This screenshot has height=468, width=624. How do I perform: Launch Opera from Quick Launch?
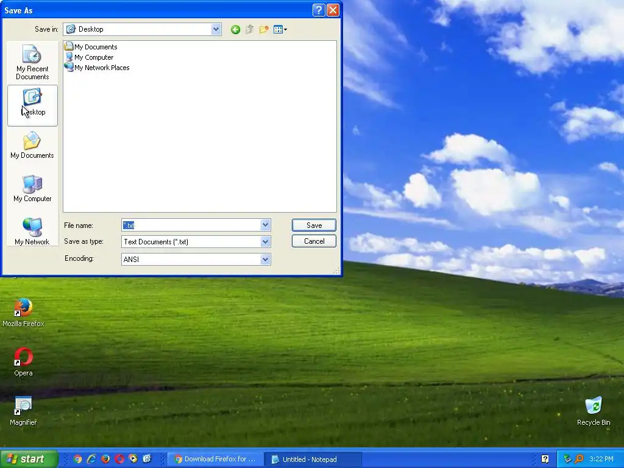(119, 459)
